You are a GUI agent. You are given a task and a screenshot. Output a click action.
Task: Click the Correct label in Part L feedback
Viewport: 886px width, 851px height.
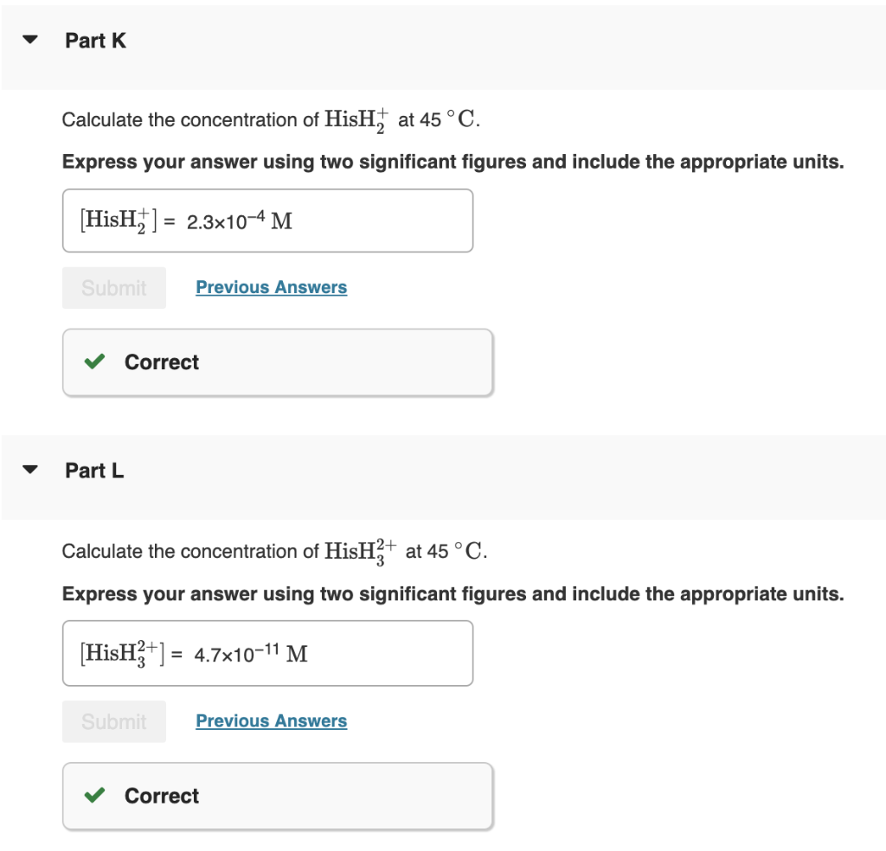162,796
